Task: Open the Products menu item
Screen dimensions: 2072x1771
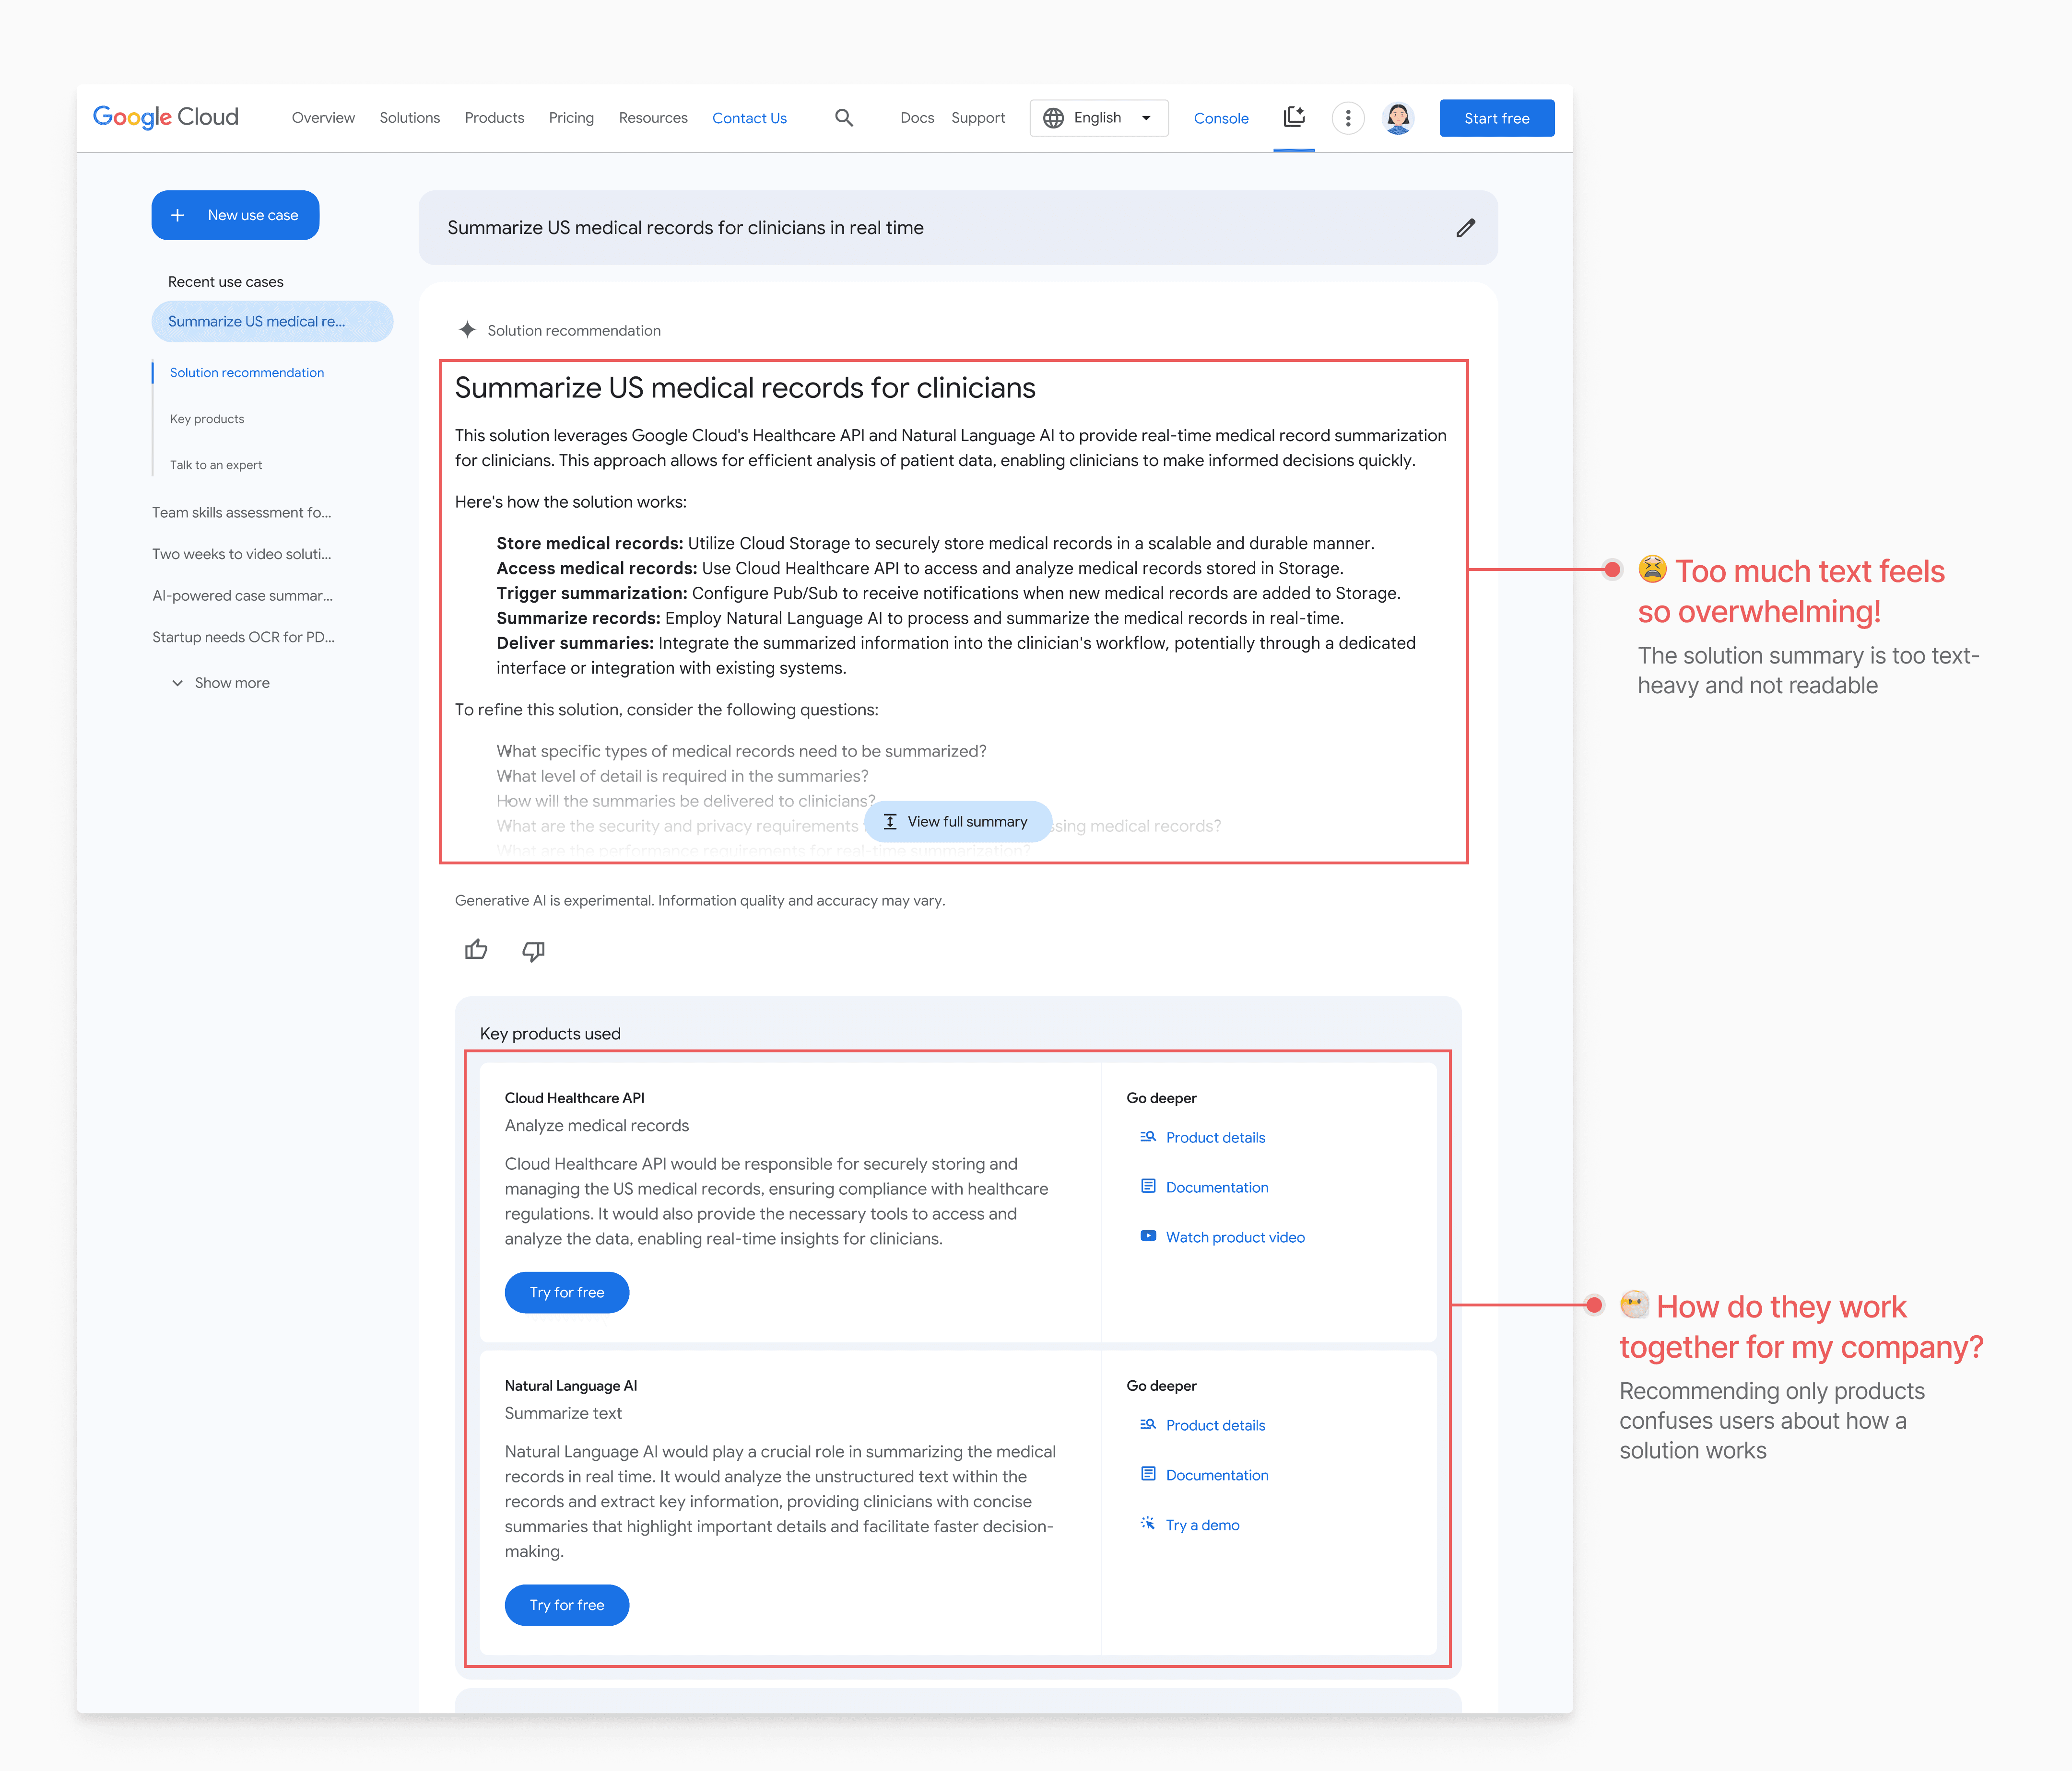Action: [x=494, y=118]
